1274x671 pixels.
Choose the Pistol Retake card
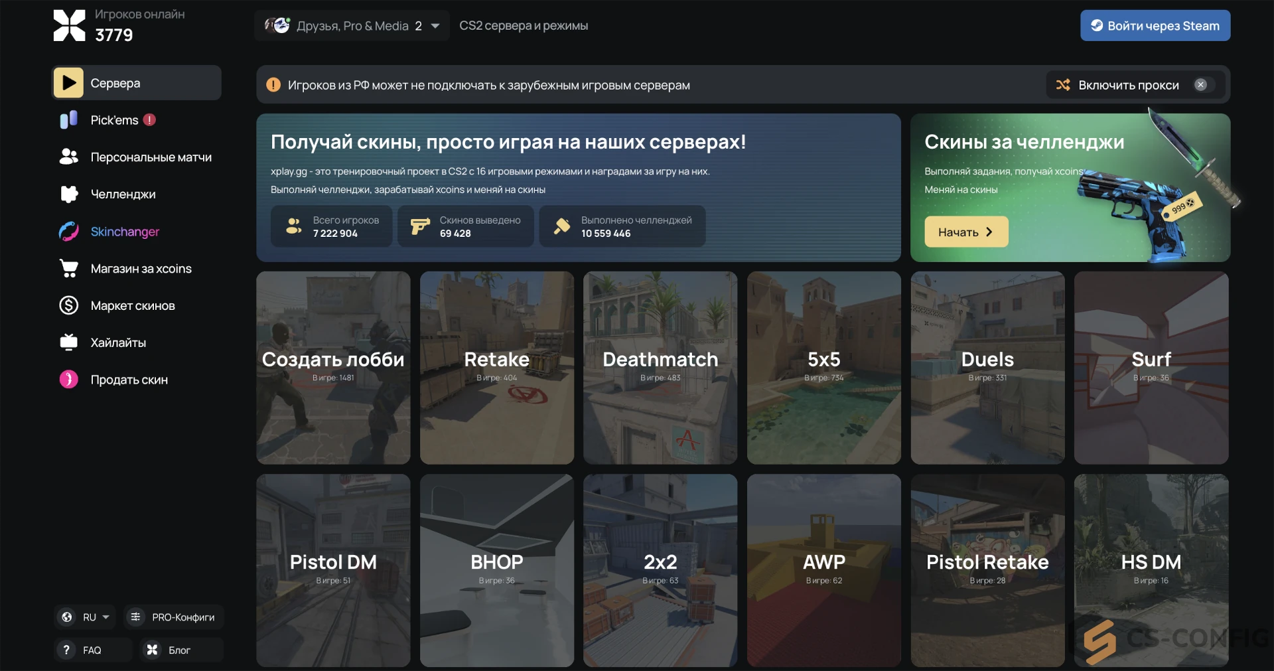(x=987, y=570)
